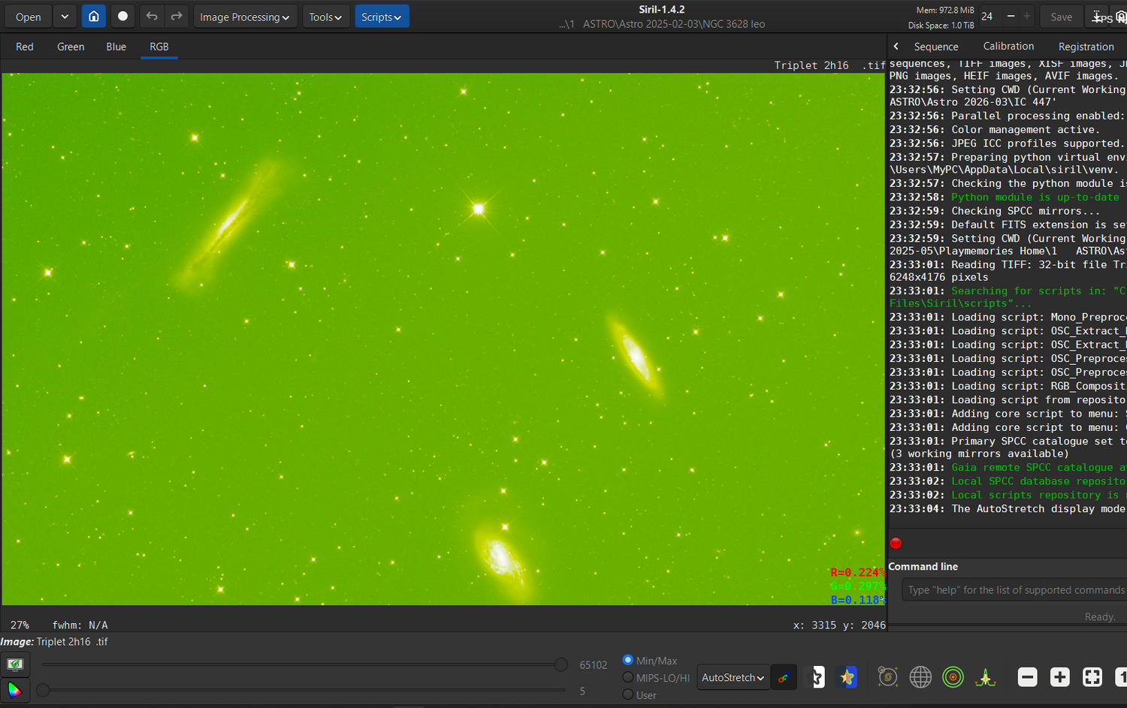The width and height of the screenshot is (1127, 708).
Task: Select the User radio button
Action: 628,695
